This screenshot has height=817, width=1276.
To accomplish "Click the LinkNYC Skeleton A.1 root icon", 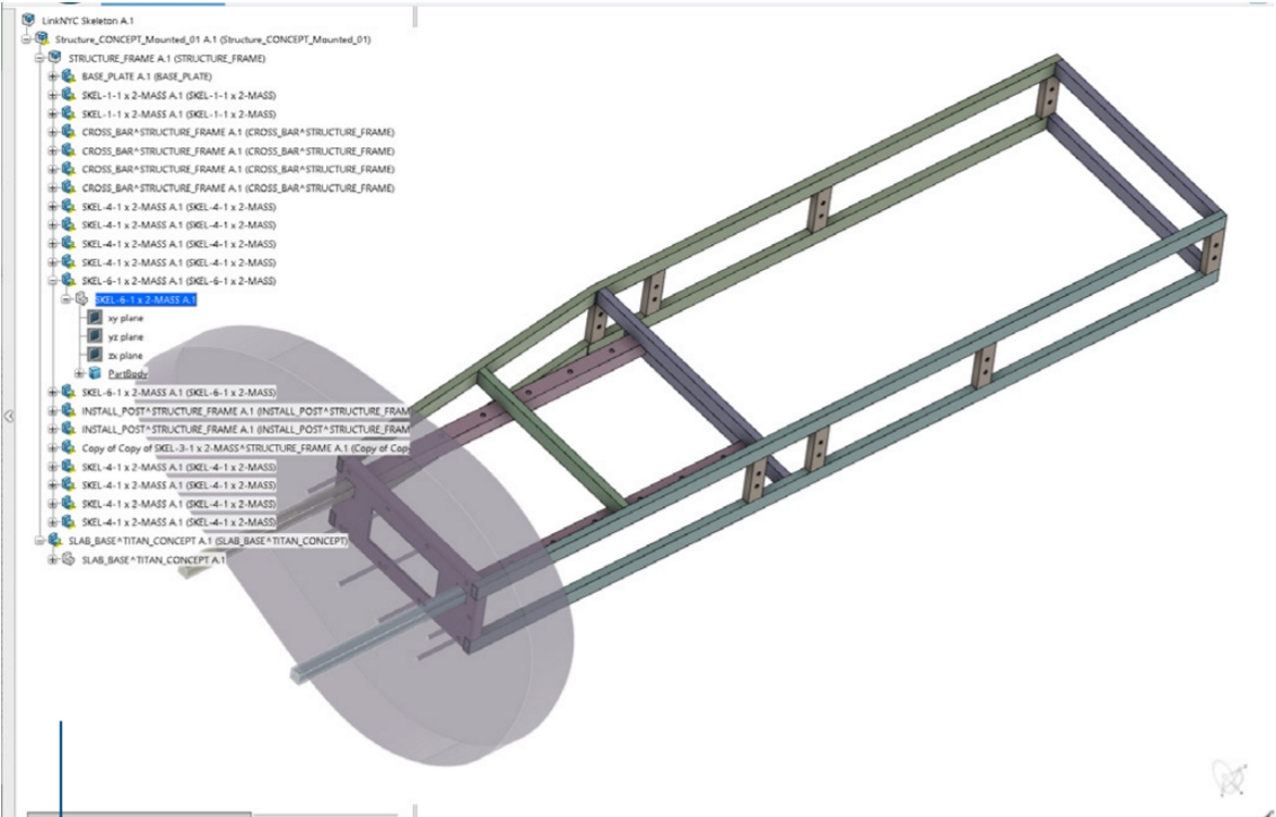I will (28, 20).
